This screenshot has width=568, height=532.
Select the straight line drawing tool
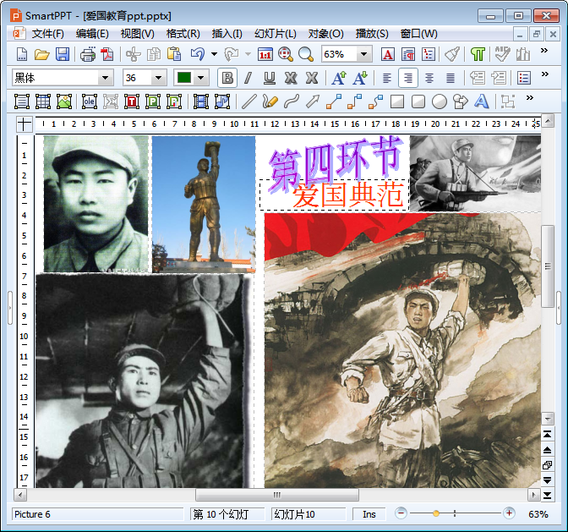[249, 101]
